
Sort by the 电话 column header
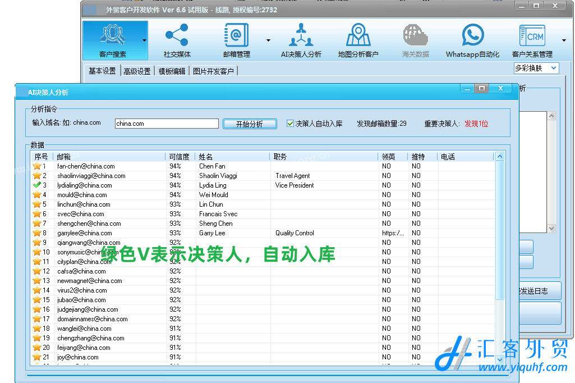click(x=466, y=157)
